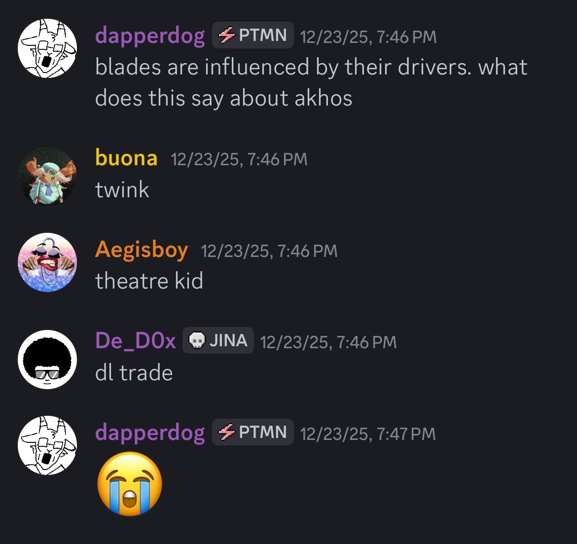Viewport: 577px width, 544px height.
Task: Click buona's profile picture
Action: tap(47, 176)
